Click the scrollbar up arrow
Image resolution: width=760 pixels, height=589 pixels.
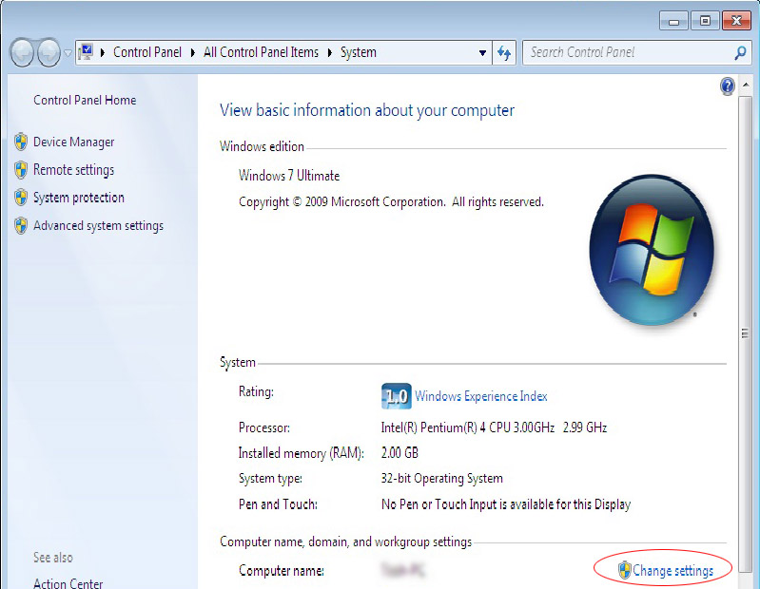click(746, 85)
